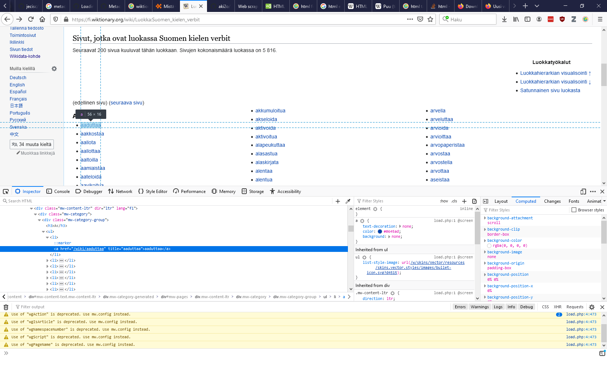
Task: Toggle the Warnings console filter
Action: coord(479,307)
